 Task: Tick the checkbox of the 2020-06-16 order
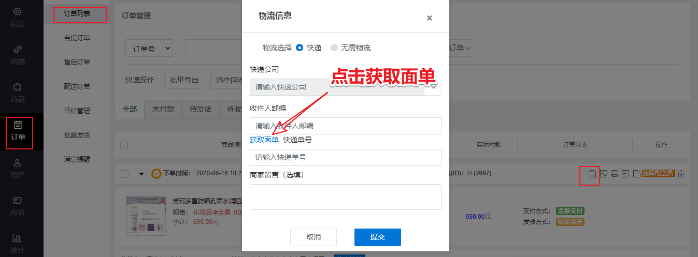point(124,174)
